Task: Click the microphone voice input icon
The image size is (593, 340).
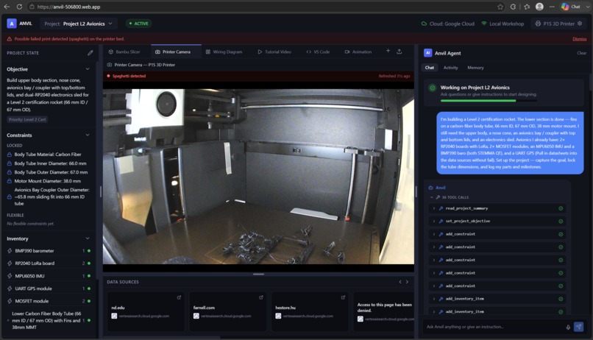Action: tap(568, 327)
